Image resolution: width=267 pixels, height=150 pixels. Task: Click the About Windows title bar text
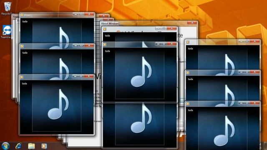[110, 23]
